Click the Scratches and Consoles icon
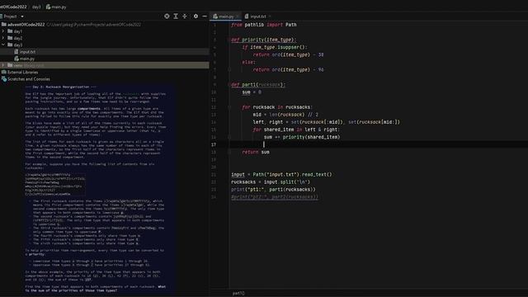528x297 pixels. [4, 79]
